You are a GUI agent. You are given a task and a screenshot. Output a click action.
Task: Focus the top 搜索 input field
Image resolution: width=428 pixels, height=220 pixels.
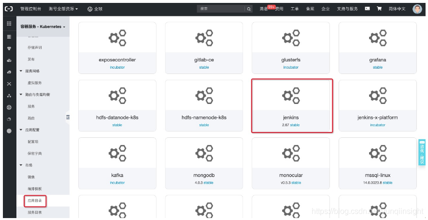(221, 9)
